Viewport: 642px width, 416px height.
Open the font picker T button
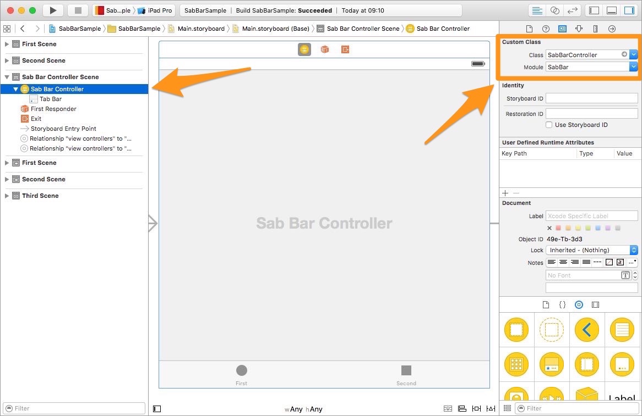[625, 275]
